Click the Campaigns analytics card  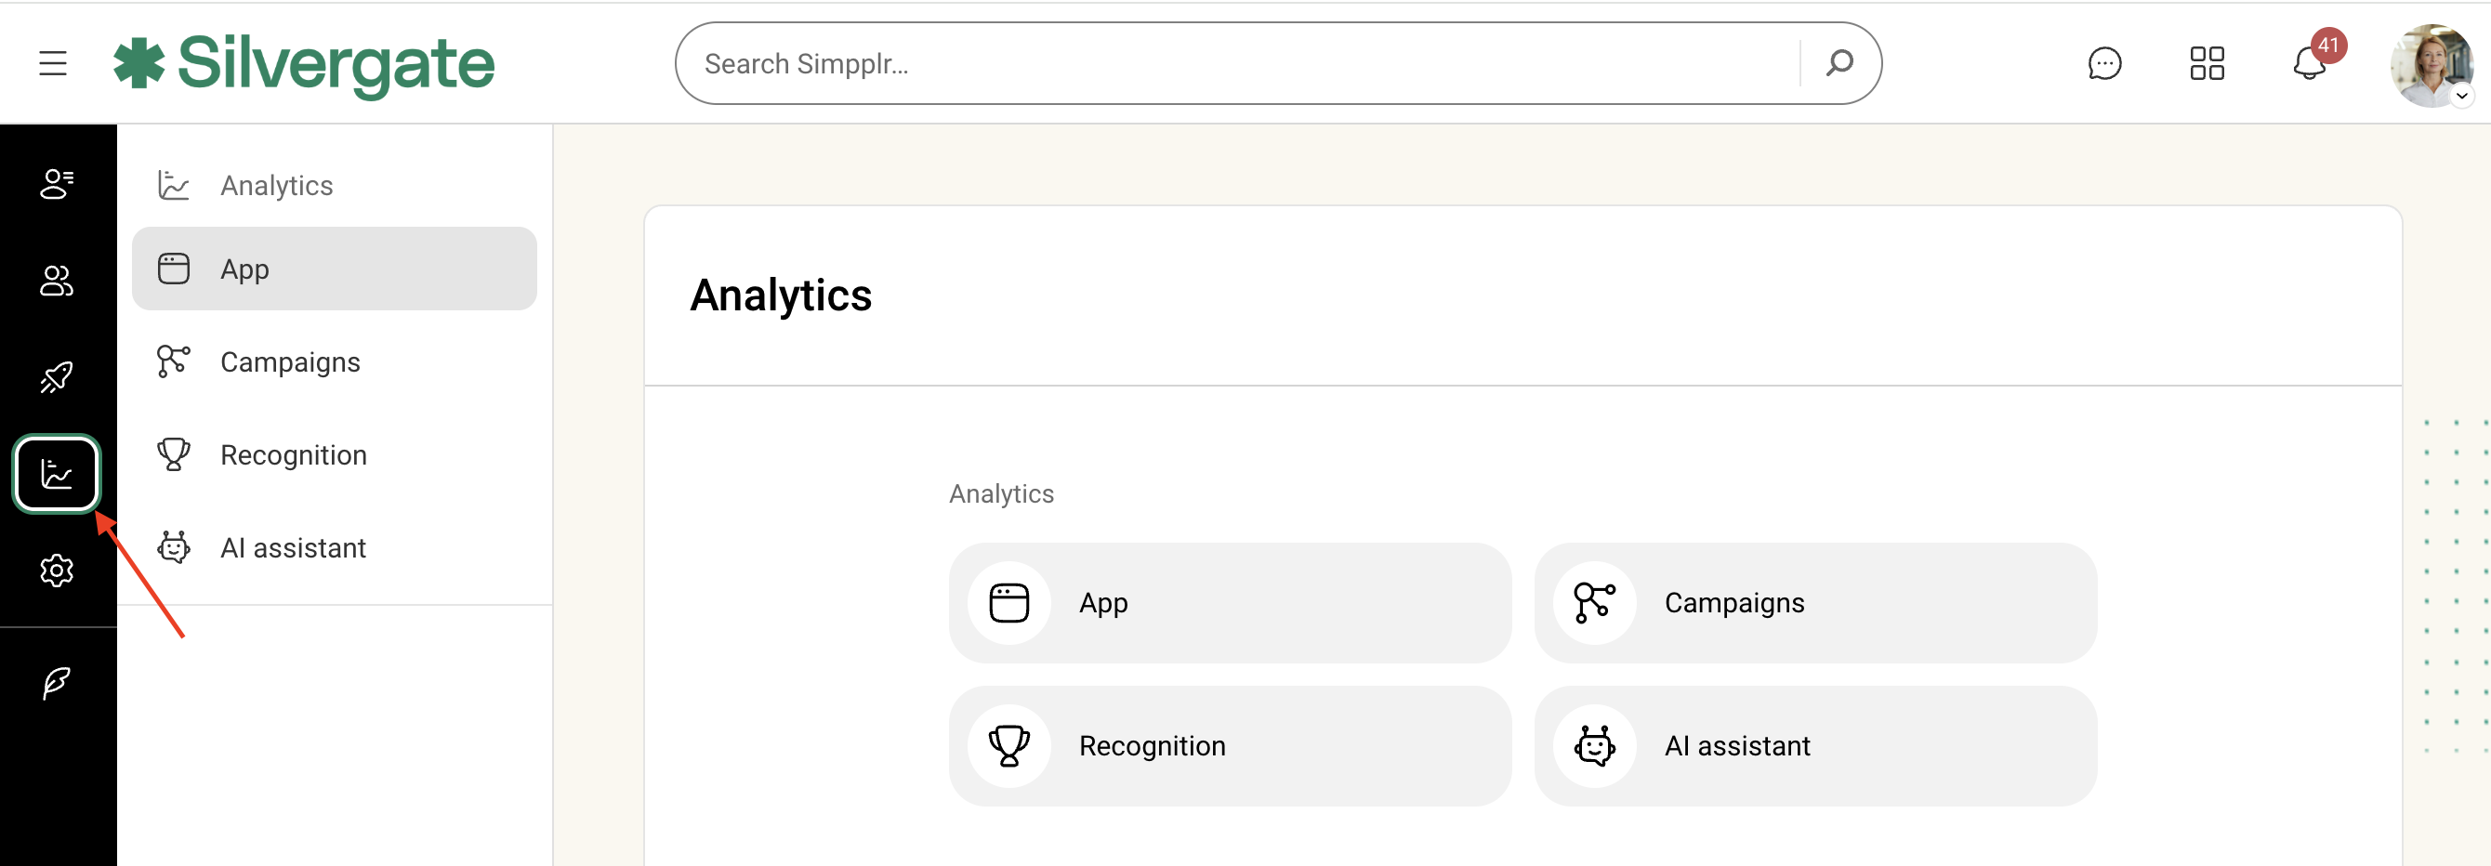[1814, 603]
